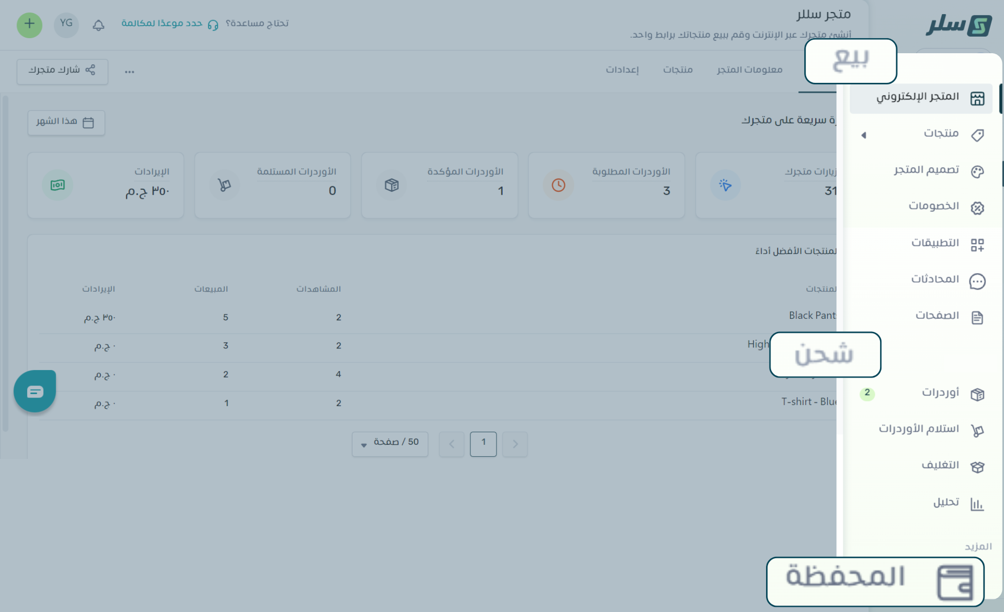Open the هذا الشهر date range picker

pos(66,123)
